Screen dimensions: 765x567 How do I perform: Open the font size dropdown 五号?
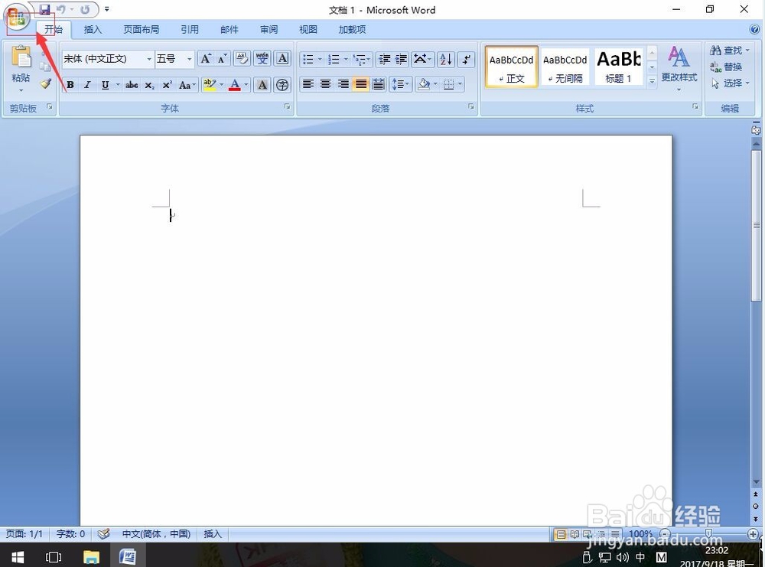point(189,59)
